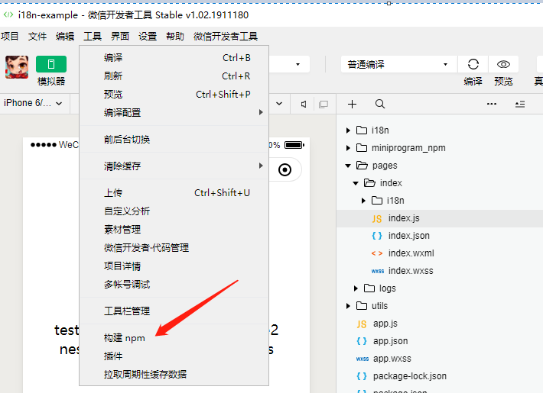
Task: Open the 帮助 menu
Action: pyautogui.click(x=175, y=37)
